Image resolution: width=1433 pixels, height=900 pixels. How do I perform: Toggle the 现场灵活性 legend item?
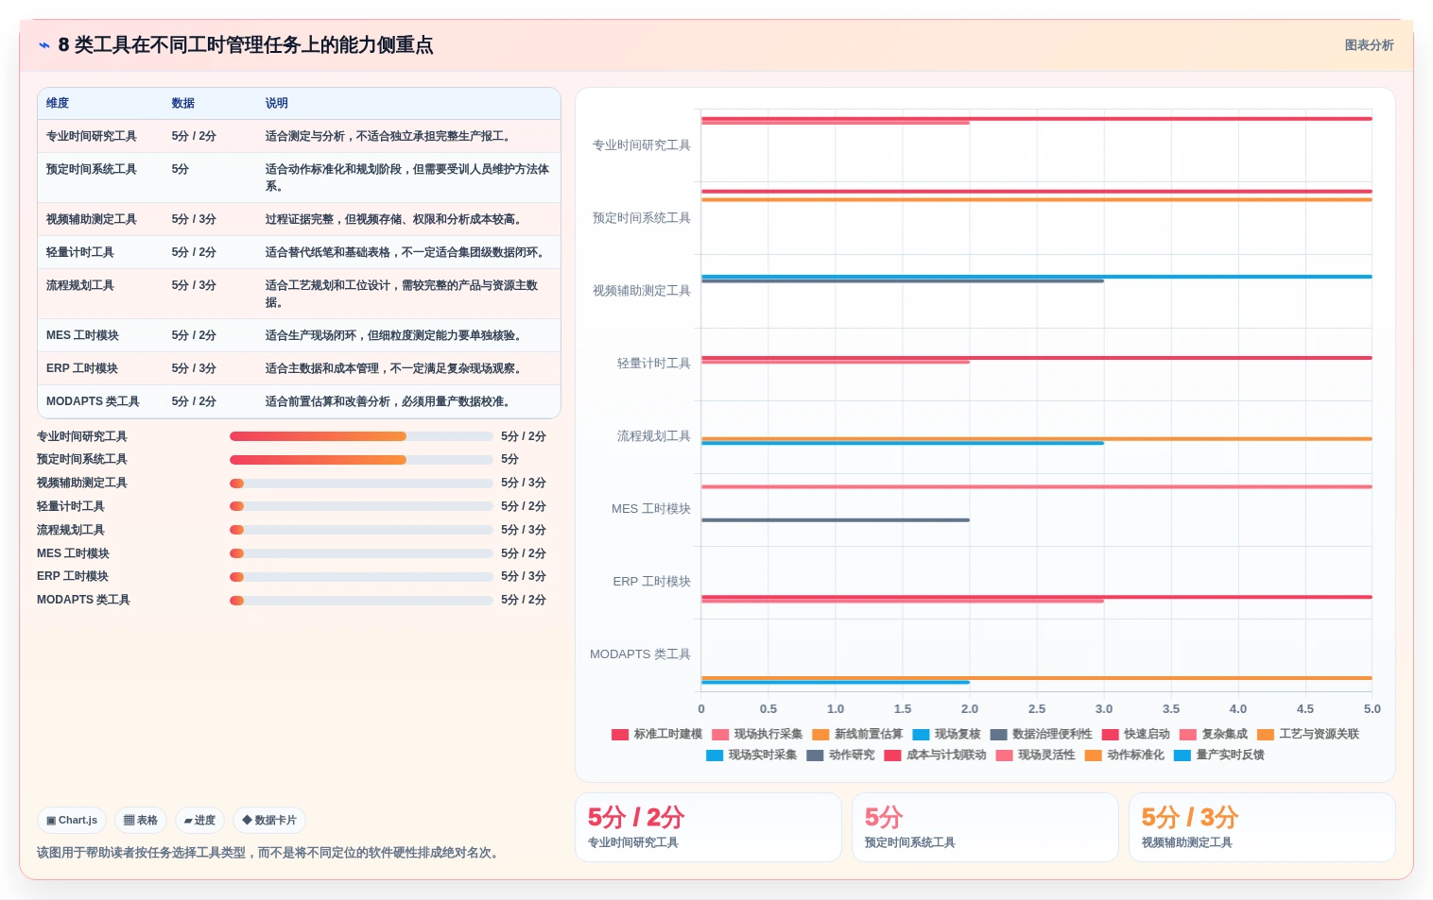[x=1036, y=755]
